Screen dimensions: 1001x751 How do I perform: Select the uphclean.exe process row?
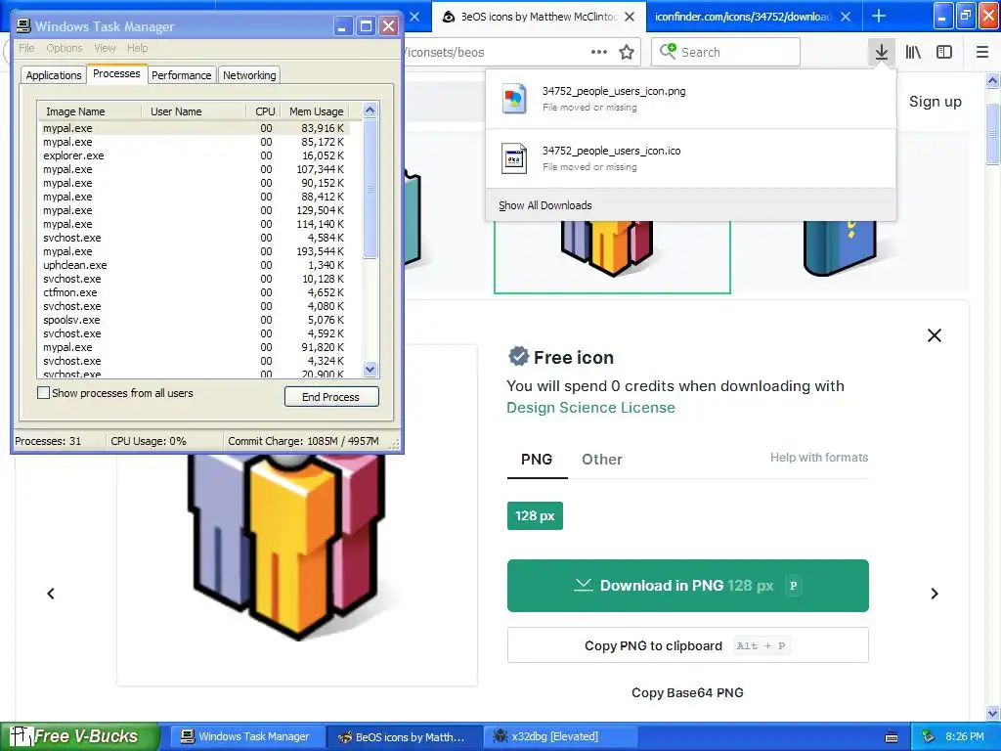[x=195, y=265]
